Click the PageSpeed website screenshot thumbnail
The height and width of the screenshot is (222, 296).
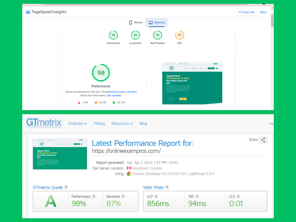192,83
